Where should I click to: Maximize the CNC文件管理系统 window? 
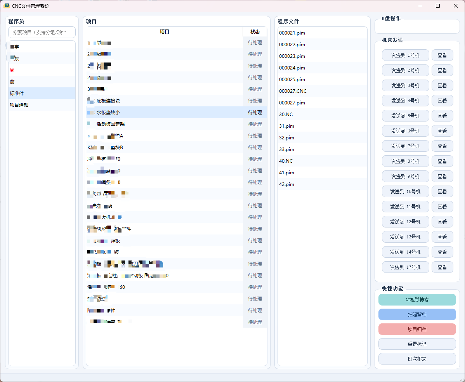coord(438,6)
